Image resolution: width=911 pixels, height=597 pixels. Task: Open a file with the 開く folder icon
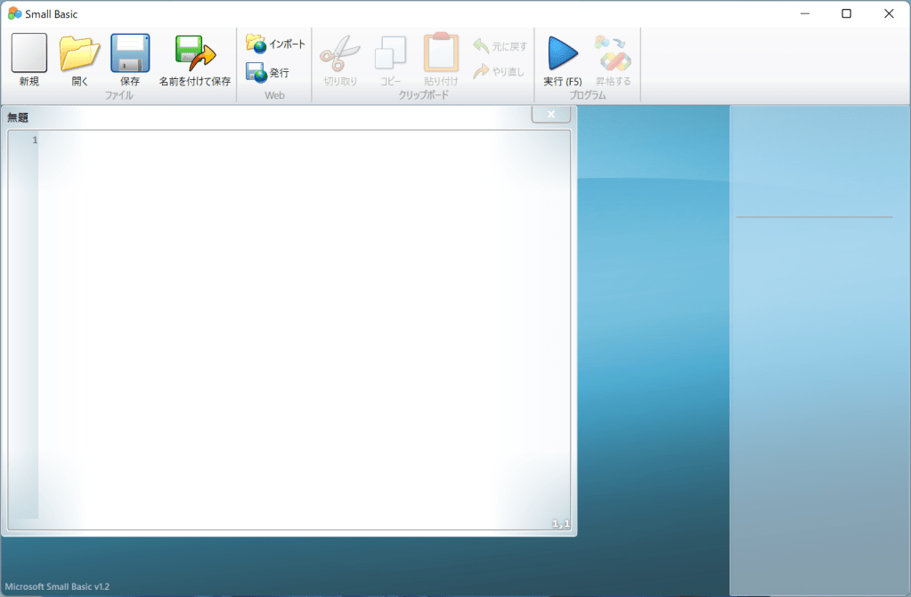79,53
